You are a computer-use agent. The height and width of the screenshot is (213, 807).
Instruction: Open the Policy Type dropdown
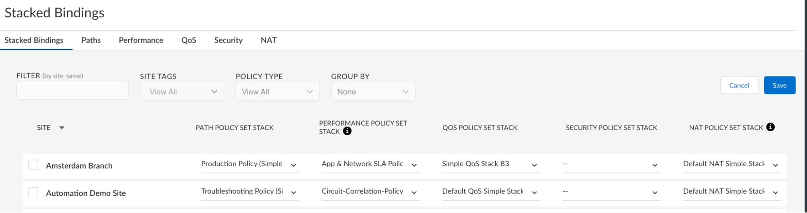pyautogui.click(x=277, y=91)
